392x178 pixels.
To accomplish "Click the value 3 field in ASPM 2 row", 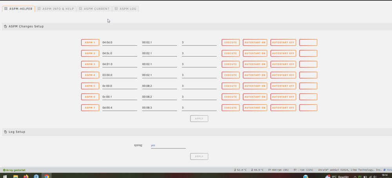I will coord(199,54).
